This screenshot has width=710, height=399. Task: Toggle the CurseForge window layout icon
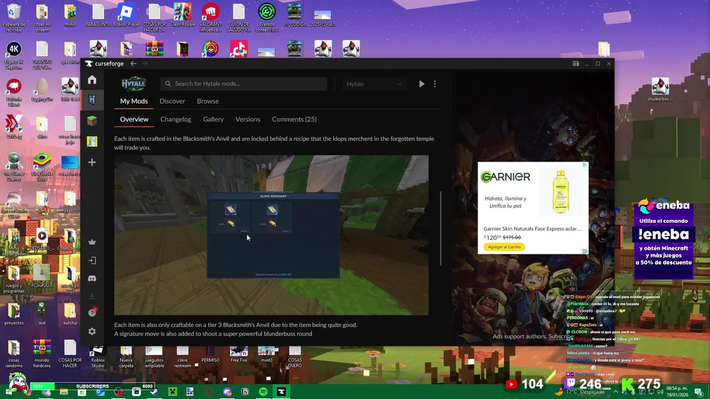tap(576, 64)
